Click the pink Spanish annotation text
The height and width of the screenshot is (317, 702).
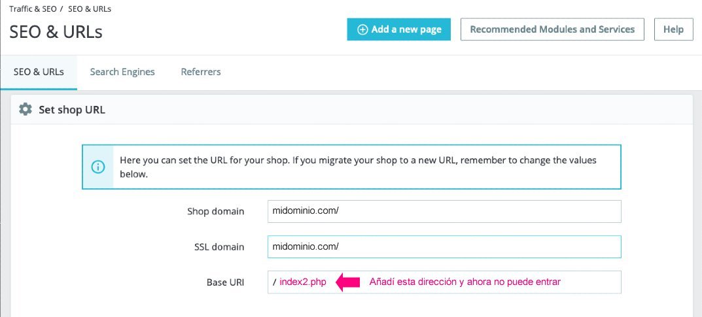pos(465,282)
